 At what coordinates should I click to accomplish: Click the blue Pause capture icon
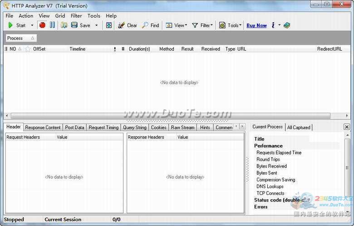[x=52, y=25]
